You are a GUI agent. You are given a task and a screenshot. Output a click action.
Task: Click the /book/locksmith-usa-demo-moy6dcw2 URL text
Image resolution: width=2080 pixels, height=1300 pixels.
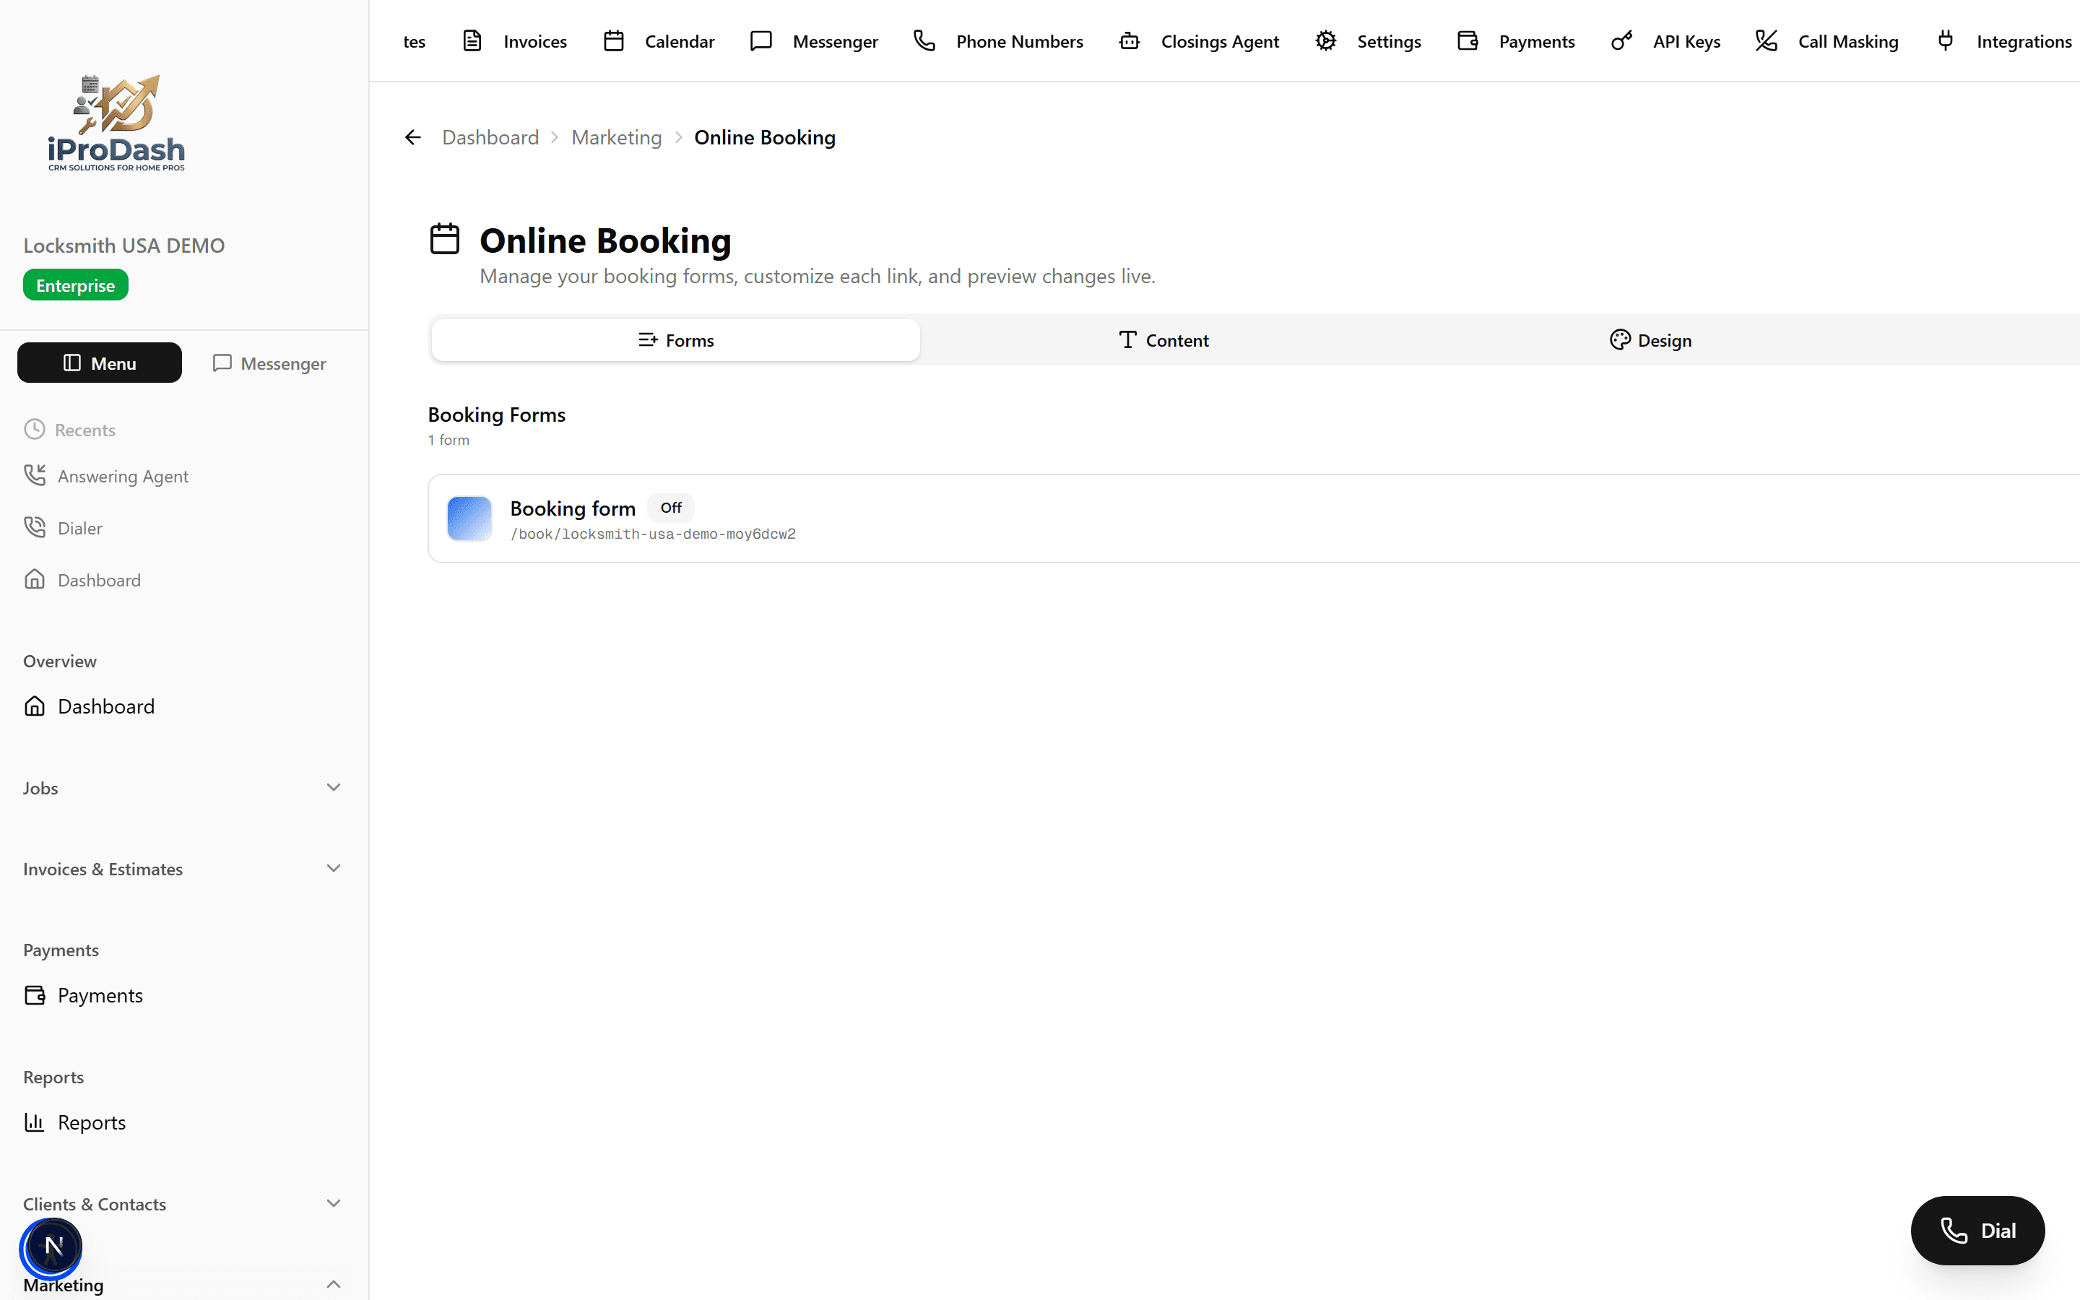(x=653, y=534)
